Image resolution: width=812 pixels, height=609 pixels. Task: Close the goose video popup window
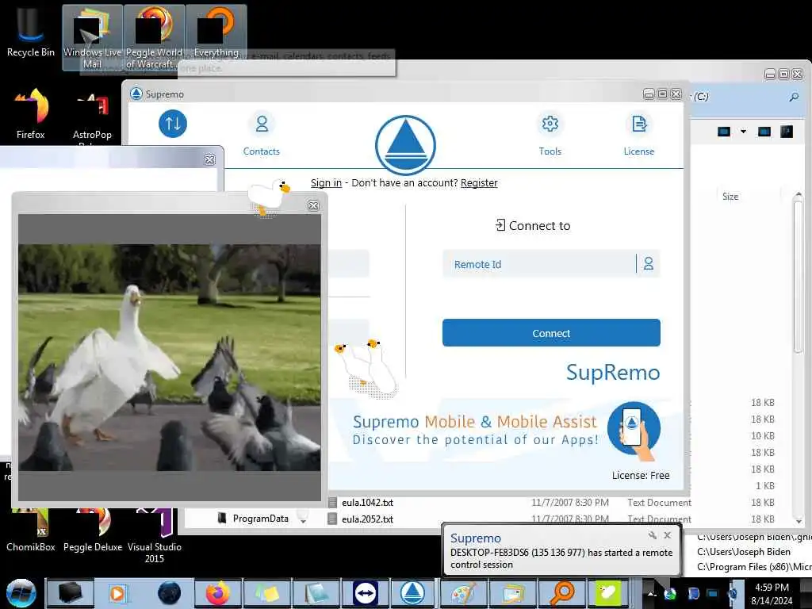313,205
